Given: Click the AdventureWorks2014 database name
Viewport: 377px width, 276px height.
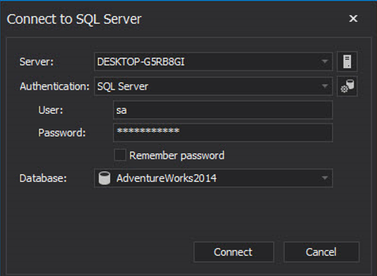Looking at the screenshot, I should click(166, 178).
